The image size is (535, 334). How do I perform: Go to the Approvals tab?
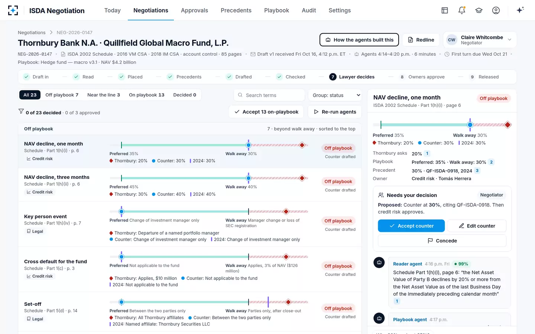(194, 10)
